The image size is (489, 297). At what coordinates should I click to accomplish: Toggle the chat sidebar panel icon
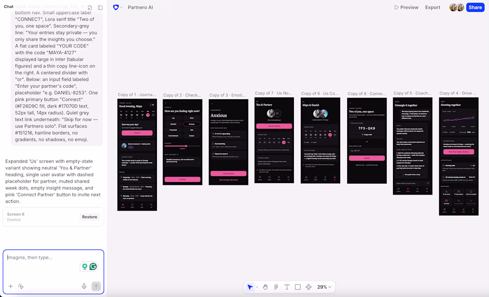[100, 8]
